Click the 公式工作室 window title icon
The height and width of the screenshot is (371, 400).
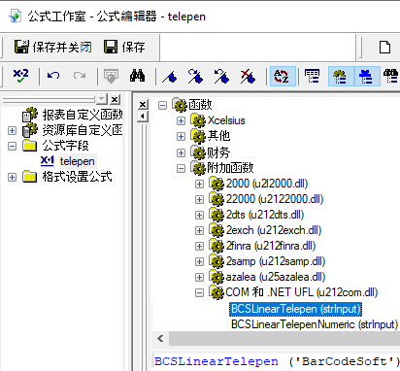(x=15, y=17)
